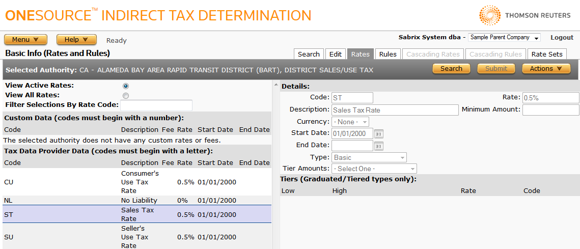Select the View Active Rates radio button
580x249 pixels.
pos(126,86)
